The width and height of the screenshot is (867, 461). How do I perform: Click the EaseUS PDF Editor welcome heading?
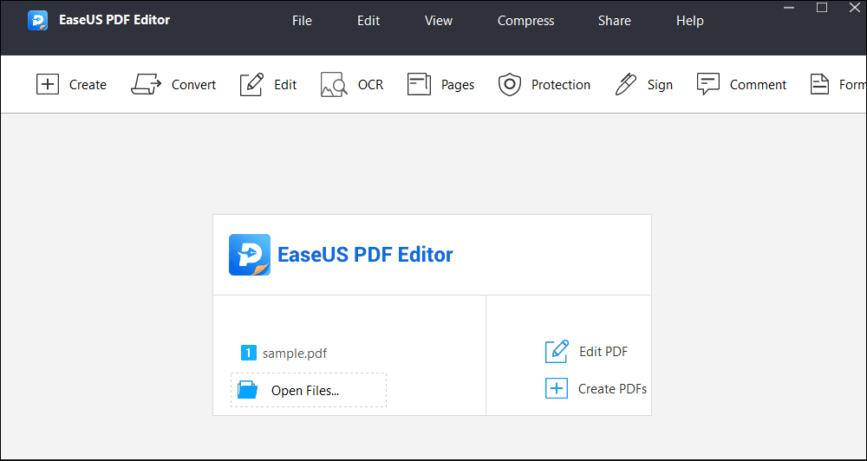[x=365, y=255]
